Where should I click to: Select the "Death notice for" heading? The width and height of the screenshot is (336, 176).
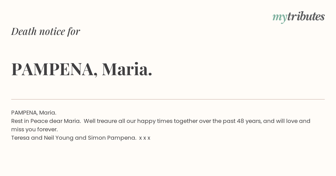pos(46,31)
